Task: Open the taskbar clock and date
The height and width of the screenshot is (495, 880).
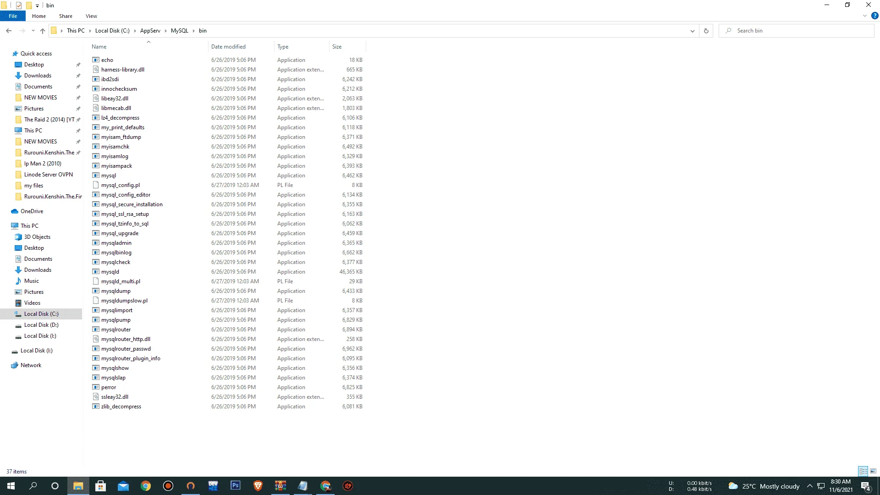Action: coord(841,486)
